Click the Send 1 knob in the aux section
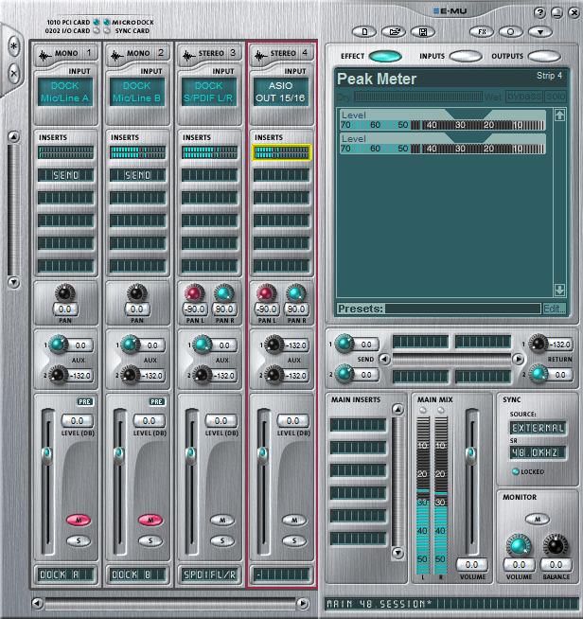Viewport: 583px width, 619px height. click(344, 343)
